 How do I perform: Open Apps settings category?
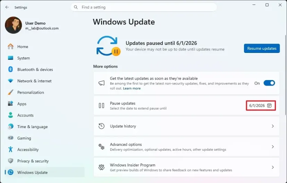pyautogui.click(x=22, y=104)
